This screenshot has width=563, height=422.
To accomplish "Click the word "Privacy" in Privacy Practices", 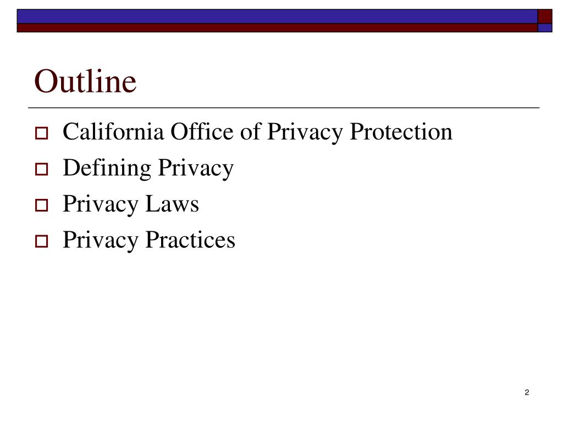I will (x=101, y=240).
